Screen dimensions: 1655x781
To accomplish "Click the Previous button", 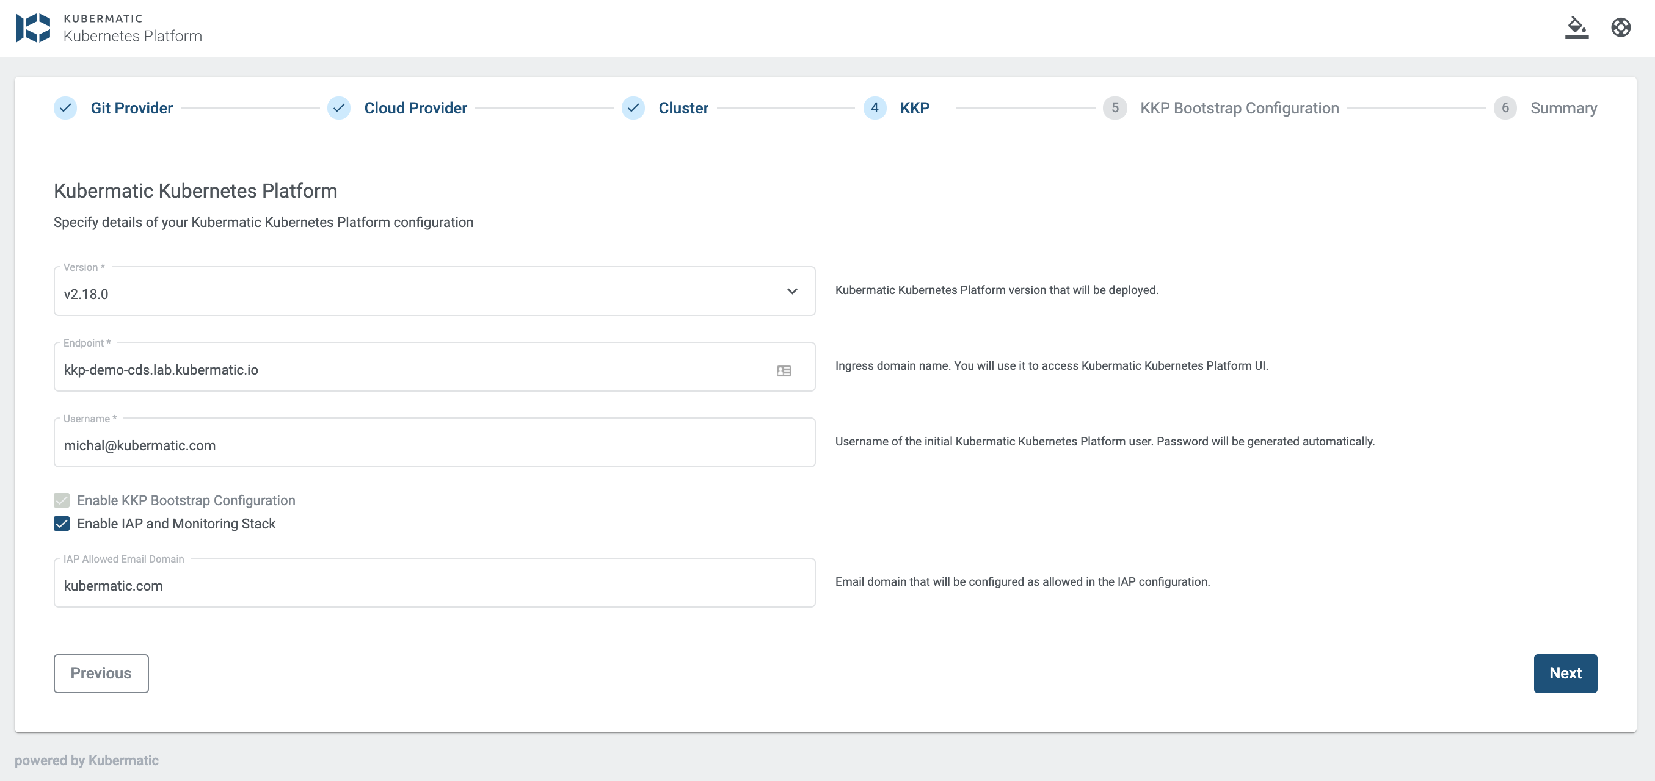I will click(100, 672).
